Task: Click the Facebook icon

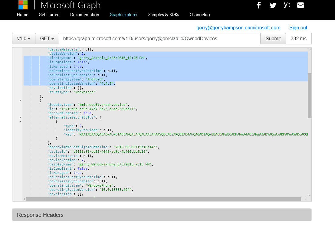Action: (258, 5)
